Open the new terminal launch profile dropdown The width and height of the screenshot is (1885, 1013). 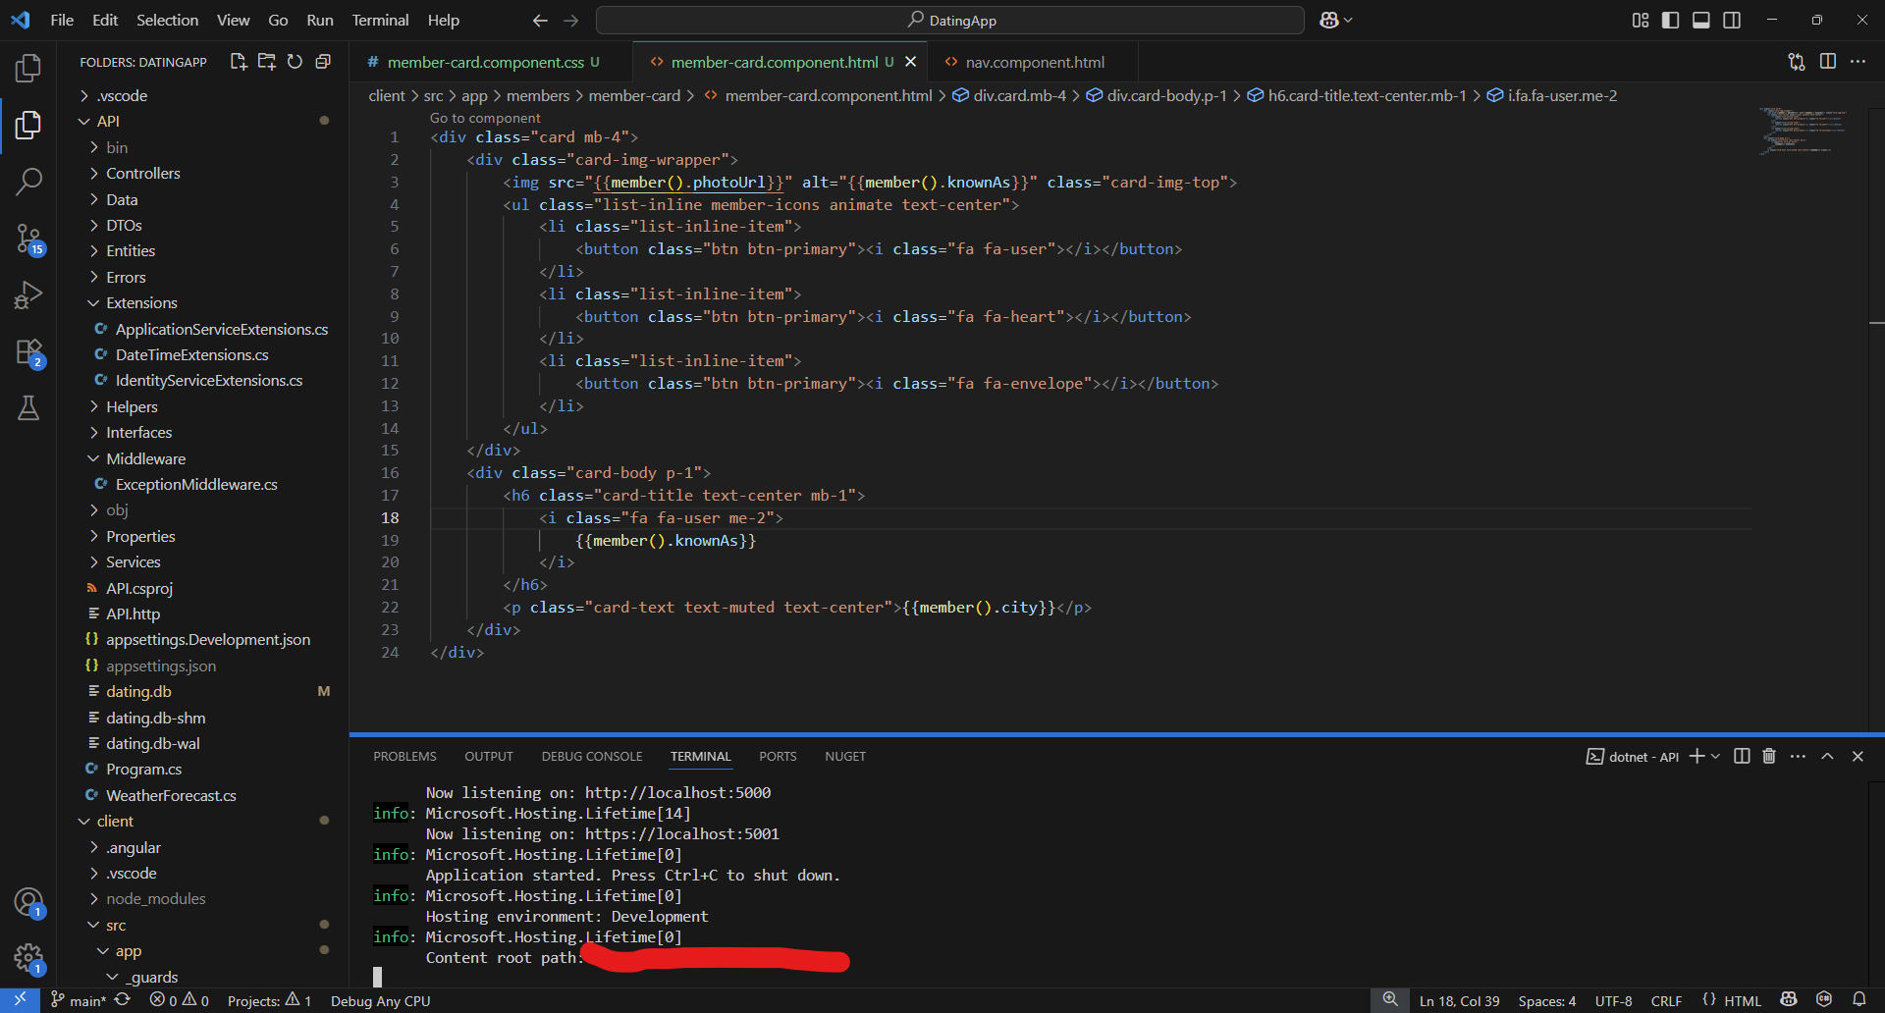coord(1715,756)
